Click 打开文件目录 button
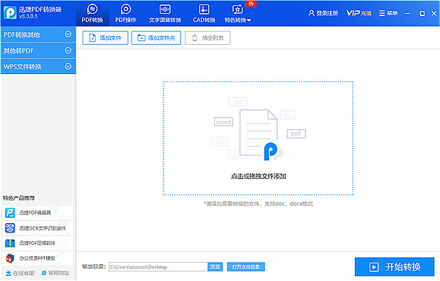The height and width of the screenshot is (281, 440). point(246,266)
